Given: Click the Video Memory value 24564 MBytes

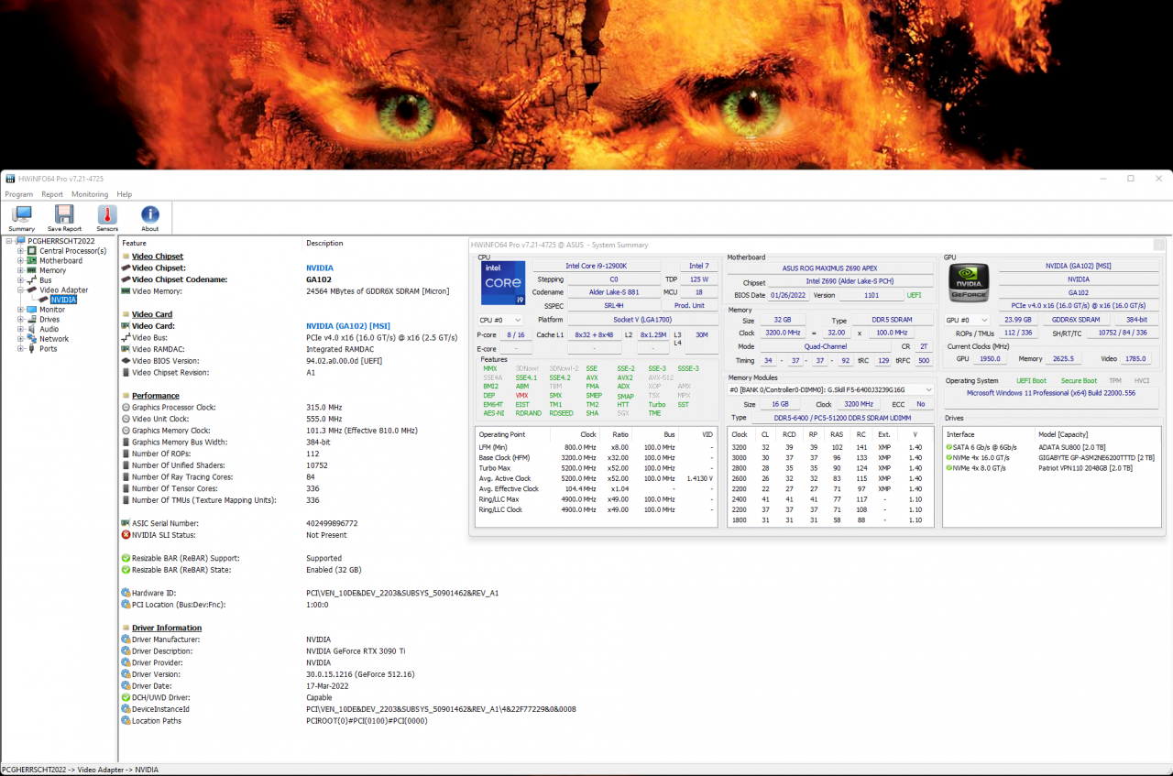Looking at the screenshot, I should pyautogui.click(x=378, y=291).
